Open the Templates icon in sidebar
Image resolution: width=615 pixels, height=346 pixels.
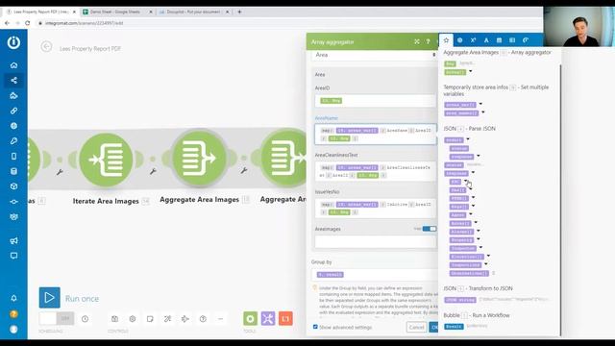point(13,96)
